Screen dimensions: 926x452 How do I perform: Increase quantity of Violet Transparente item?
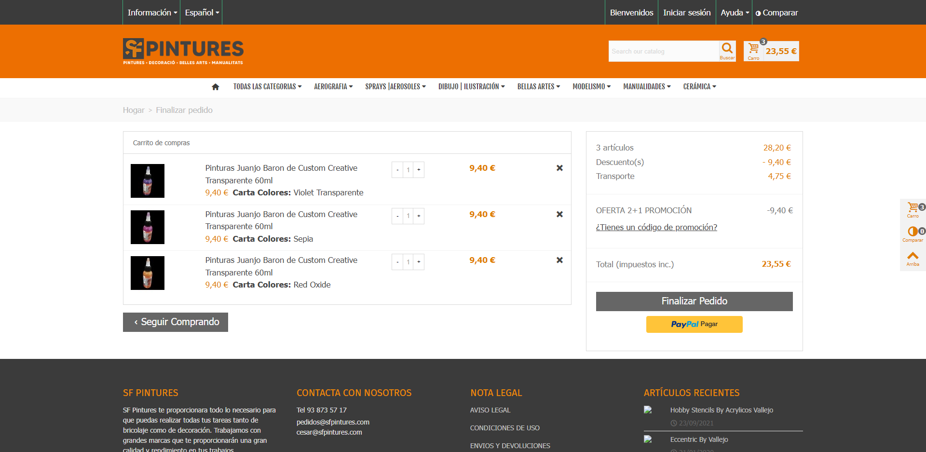tap(419, 170)
